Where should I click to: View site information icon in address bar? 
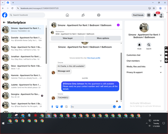coord(18,8)
